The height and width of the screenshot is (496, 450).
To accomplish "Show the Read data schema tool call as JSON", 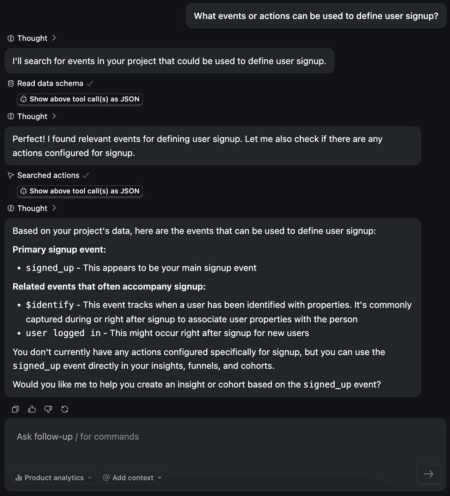I will [80, 99].
